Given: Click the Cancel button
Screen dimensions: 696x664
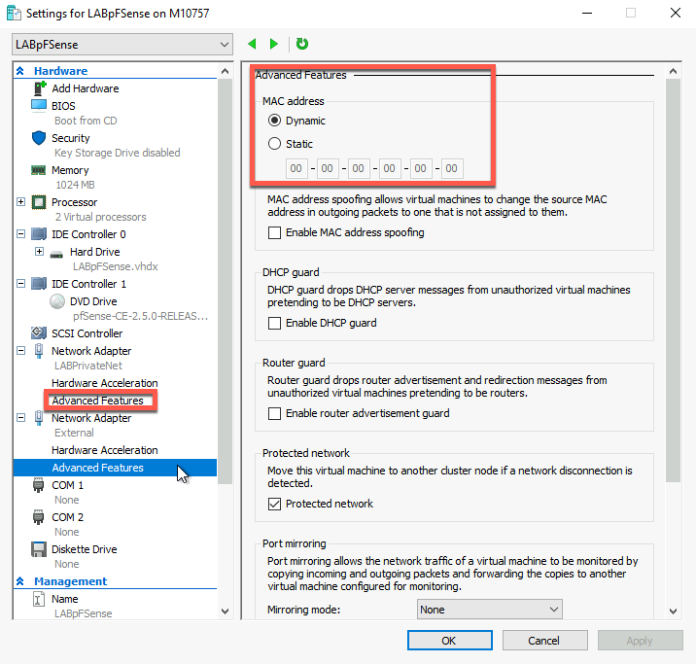Looking at the screenshot, I should (544, 641).
